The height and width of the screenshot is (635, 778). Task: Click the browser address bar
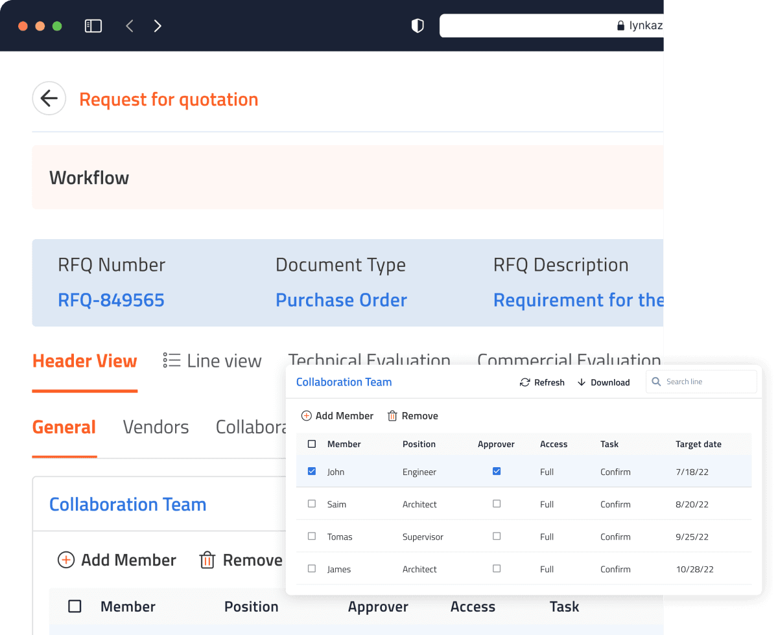552,26
